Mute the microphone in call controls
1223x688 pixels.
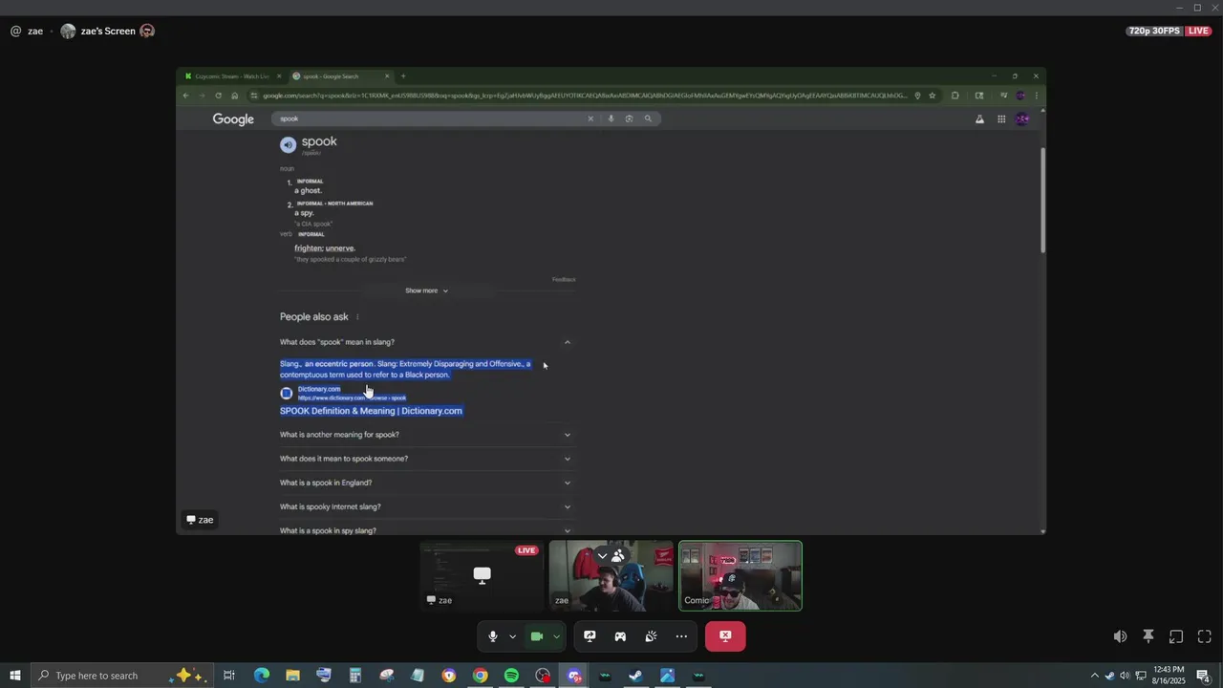coord(493,636)
